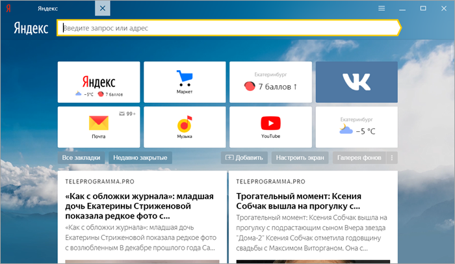Click the Добавить button
Viewport: 455px width, 264px height.
[244, 158]
